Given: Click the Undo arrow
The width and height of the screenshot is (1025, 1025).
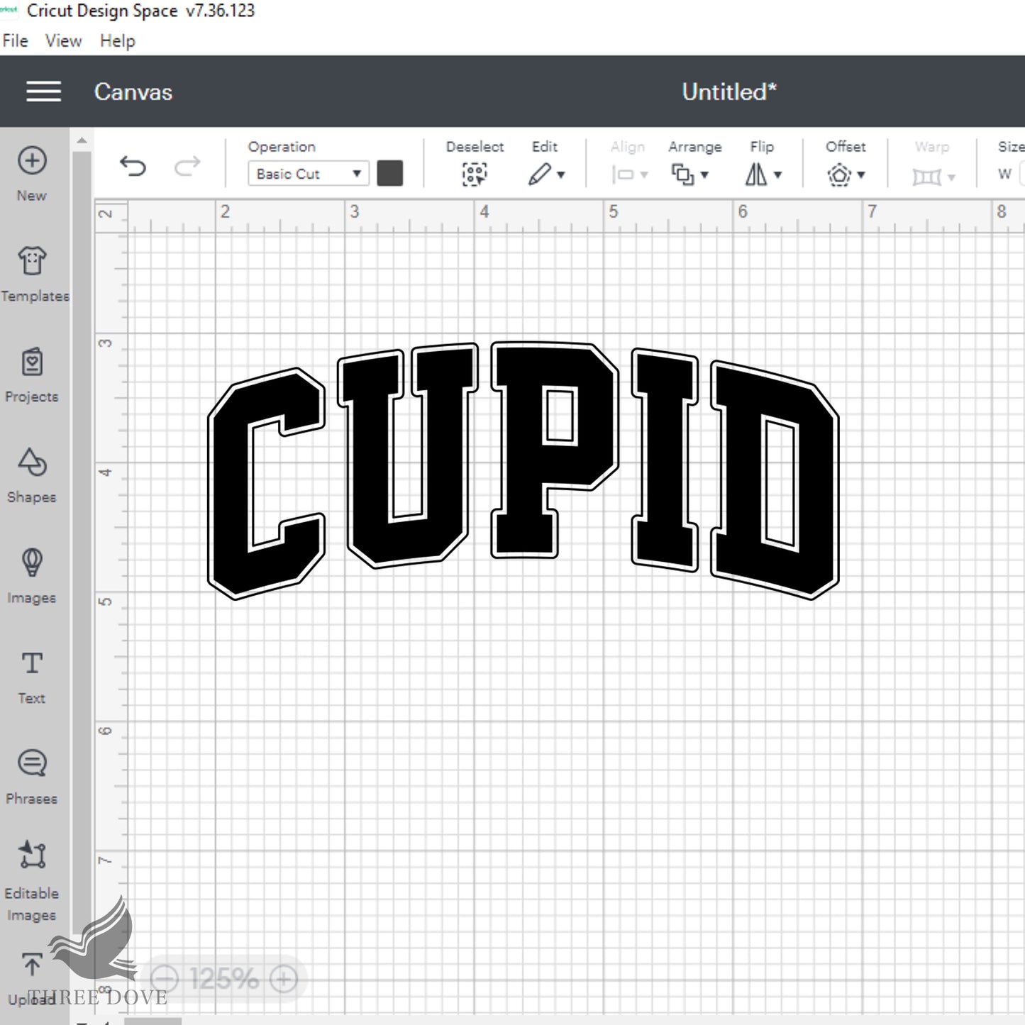Looking at the screenshot, I should point(133,167).
